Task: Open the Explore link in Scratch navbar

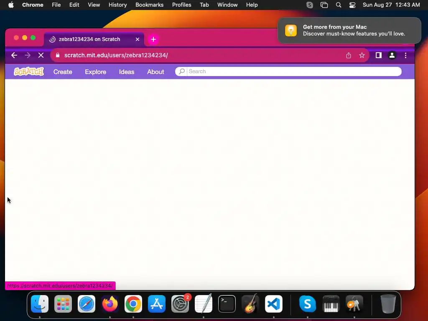Action: point(96,72)
